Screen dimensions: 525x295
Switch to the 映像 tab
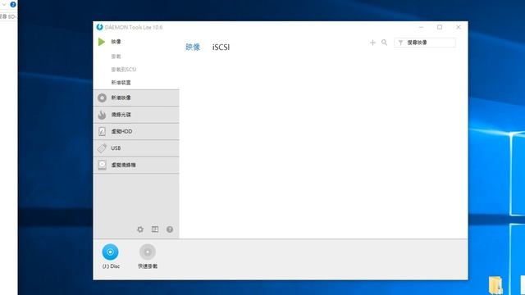point(193,48)
